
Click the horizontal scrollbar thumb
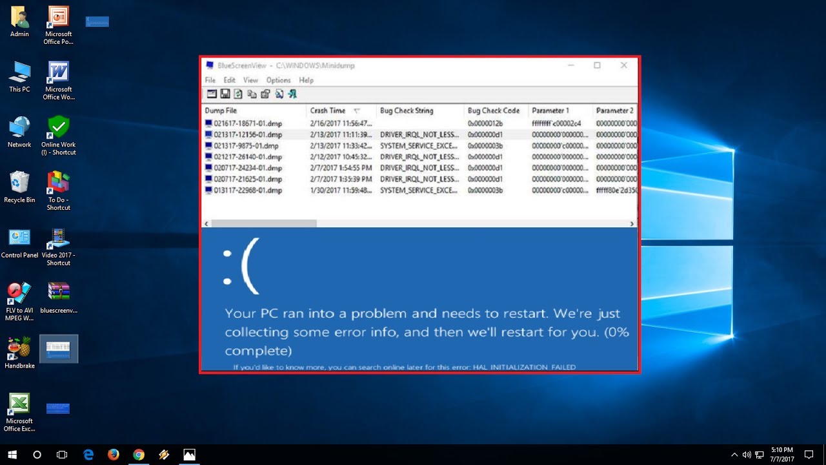[264, 223]
